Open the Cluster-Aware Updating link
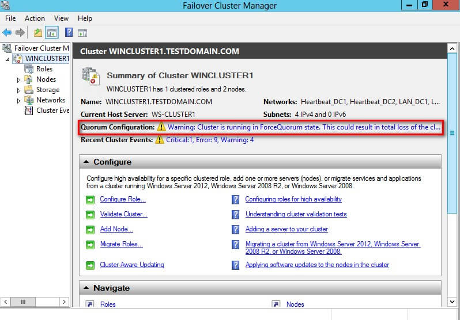Viewport: 460px width, 320px height. 132,265
